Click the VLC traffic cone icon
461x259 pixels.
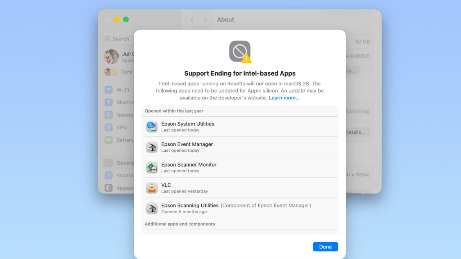pyautogui.click(x=152, y=188)
